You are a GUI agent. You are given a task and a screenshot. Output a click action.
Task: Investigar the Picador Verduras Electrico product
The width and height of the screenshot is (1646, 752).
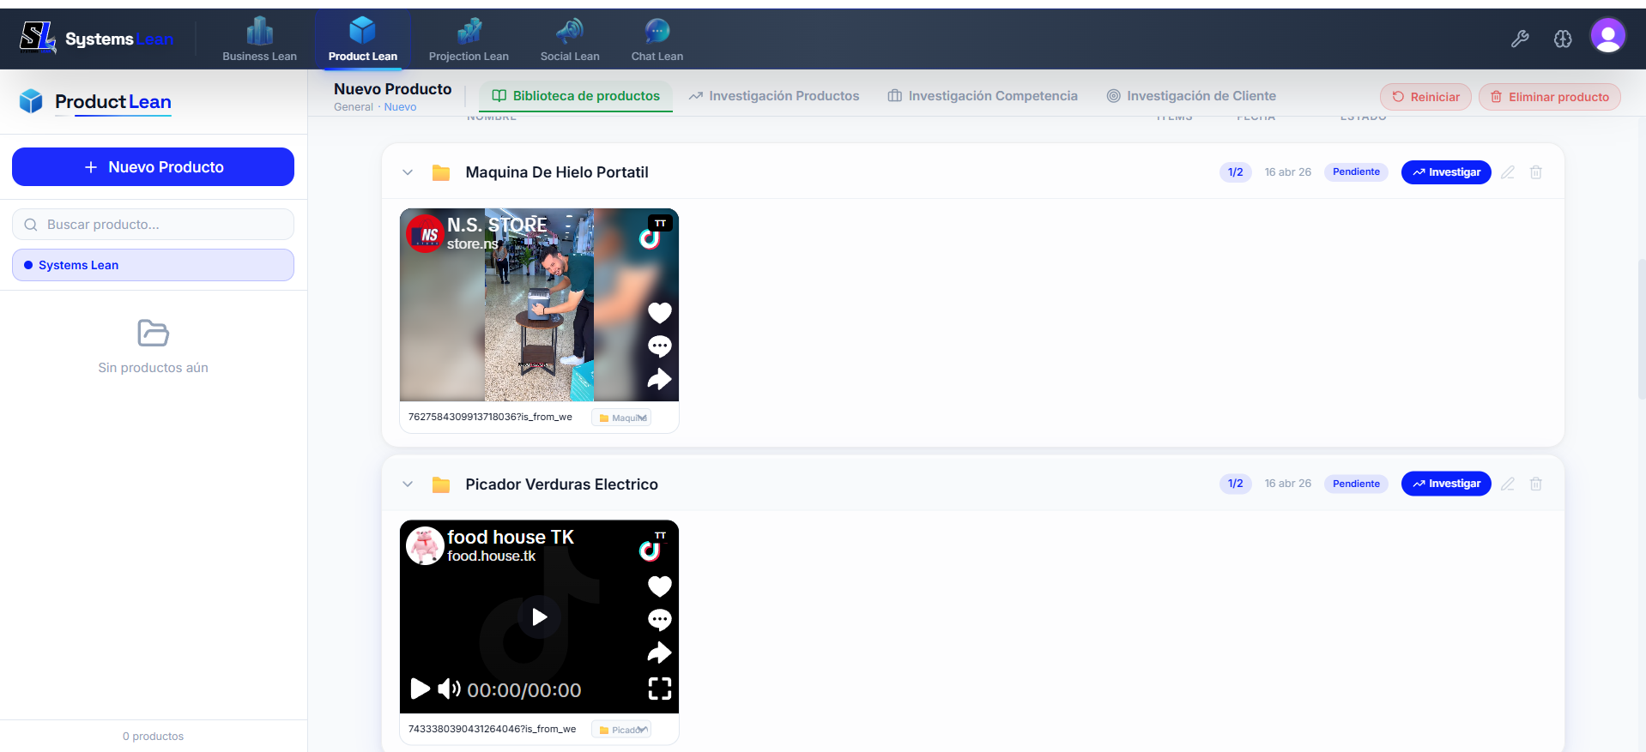1446,484
